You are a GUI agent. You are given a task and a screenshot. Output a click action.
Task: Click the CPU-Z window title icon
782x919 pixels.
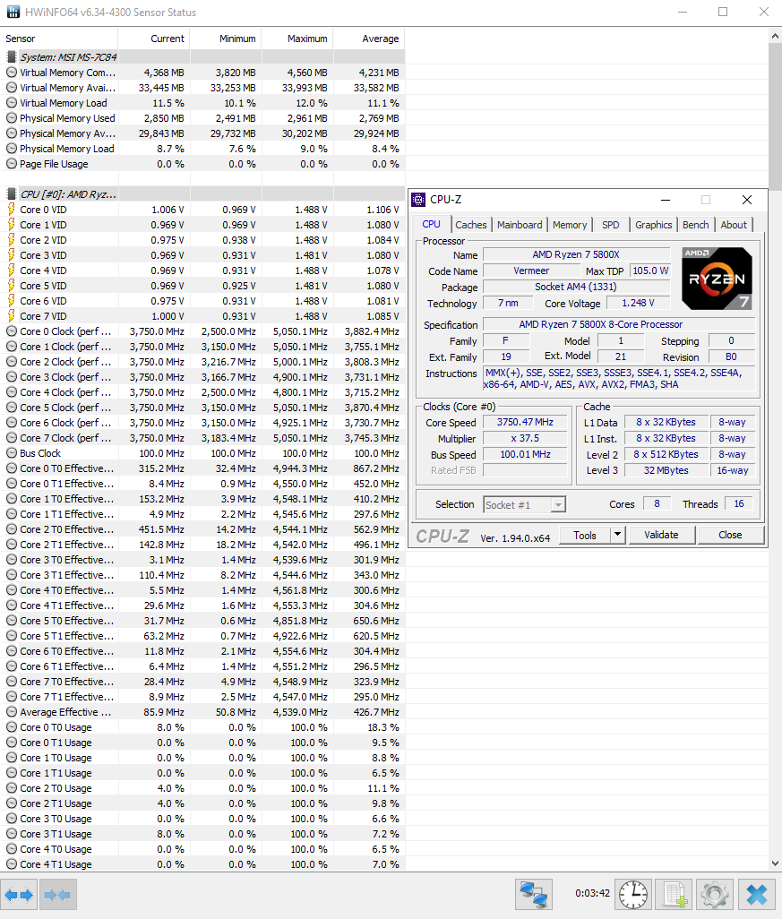click(x=418, y=200)
